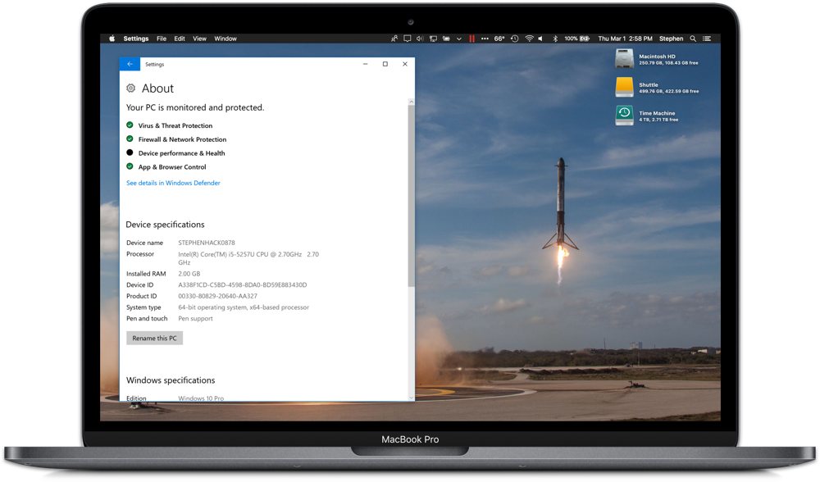Click the Installed RAM value 2.00 GB
Screen dimensions: 820x482
[189, 274]
